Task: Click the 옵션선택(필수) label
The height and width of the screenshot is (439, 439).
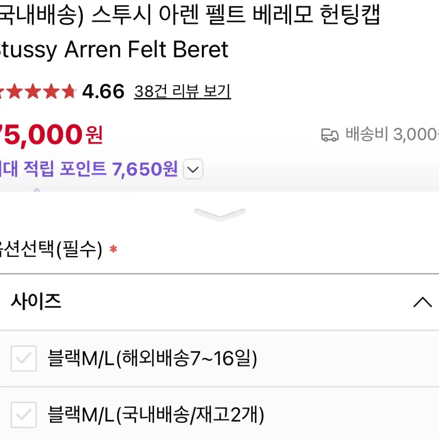Action: pyautogui.click(x=51, y=249)
